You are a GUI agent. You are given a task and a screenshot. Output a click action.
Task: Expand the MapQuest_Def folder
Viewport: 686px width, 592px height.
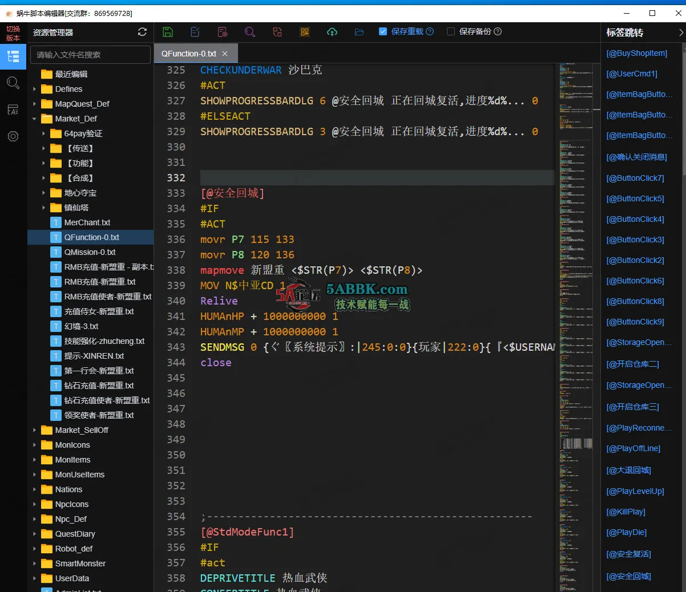point(35,104)
